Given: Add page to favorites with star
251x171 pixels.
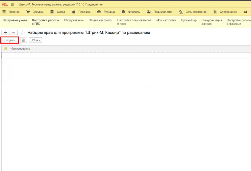Looking at the screenshot, I should (x=23, y=33).
